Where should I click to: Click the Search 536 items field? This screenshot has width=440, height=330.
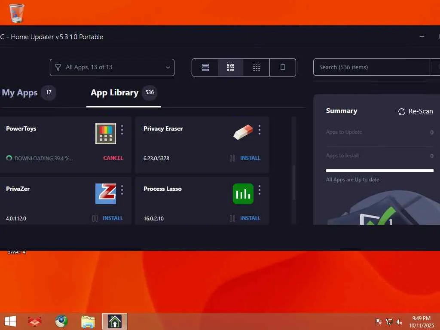(x=372, y=67)
